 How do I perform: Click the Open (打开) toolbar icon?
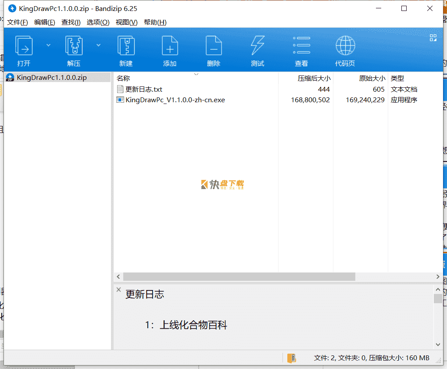24,45
